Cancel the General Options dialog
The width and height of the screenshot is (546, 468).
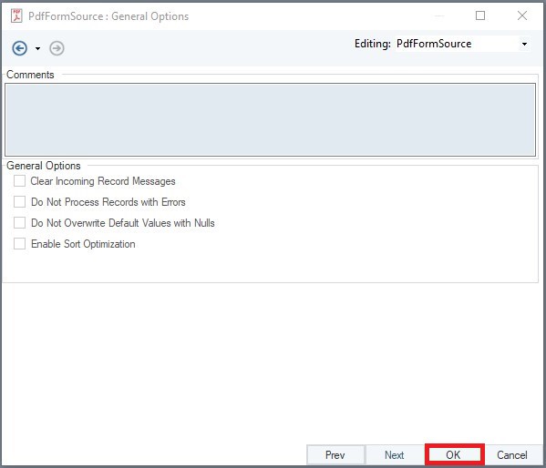pos(512,454)
